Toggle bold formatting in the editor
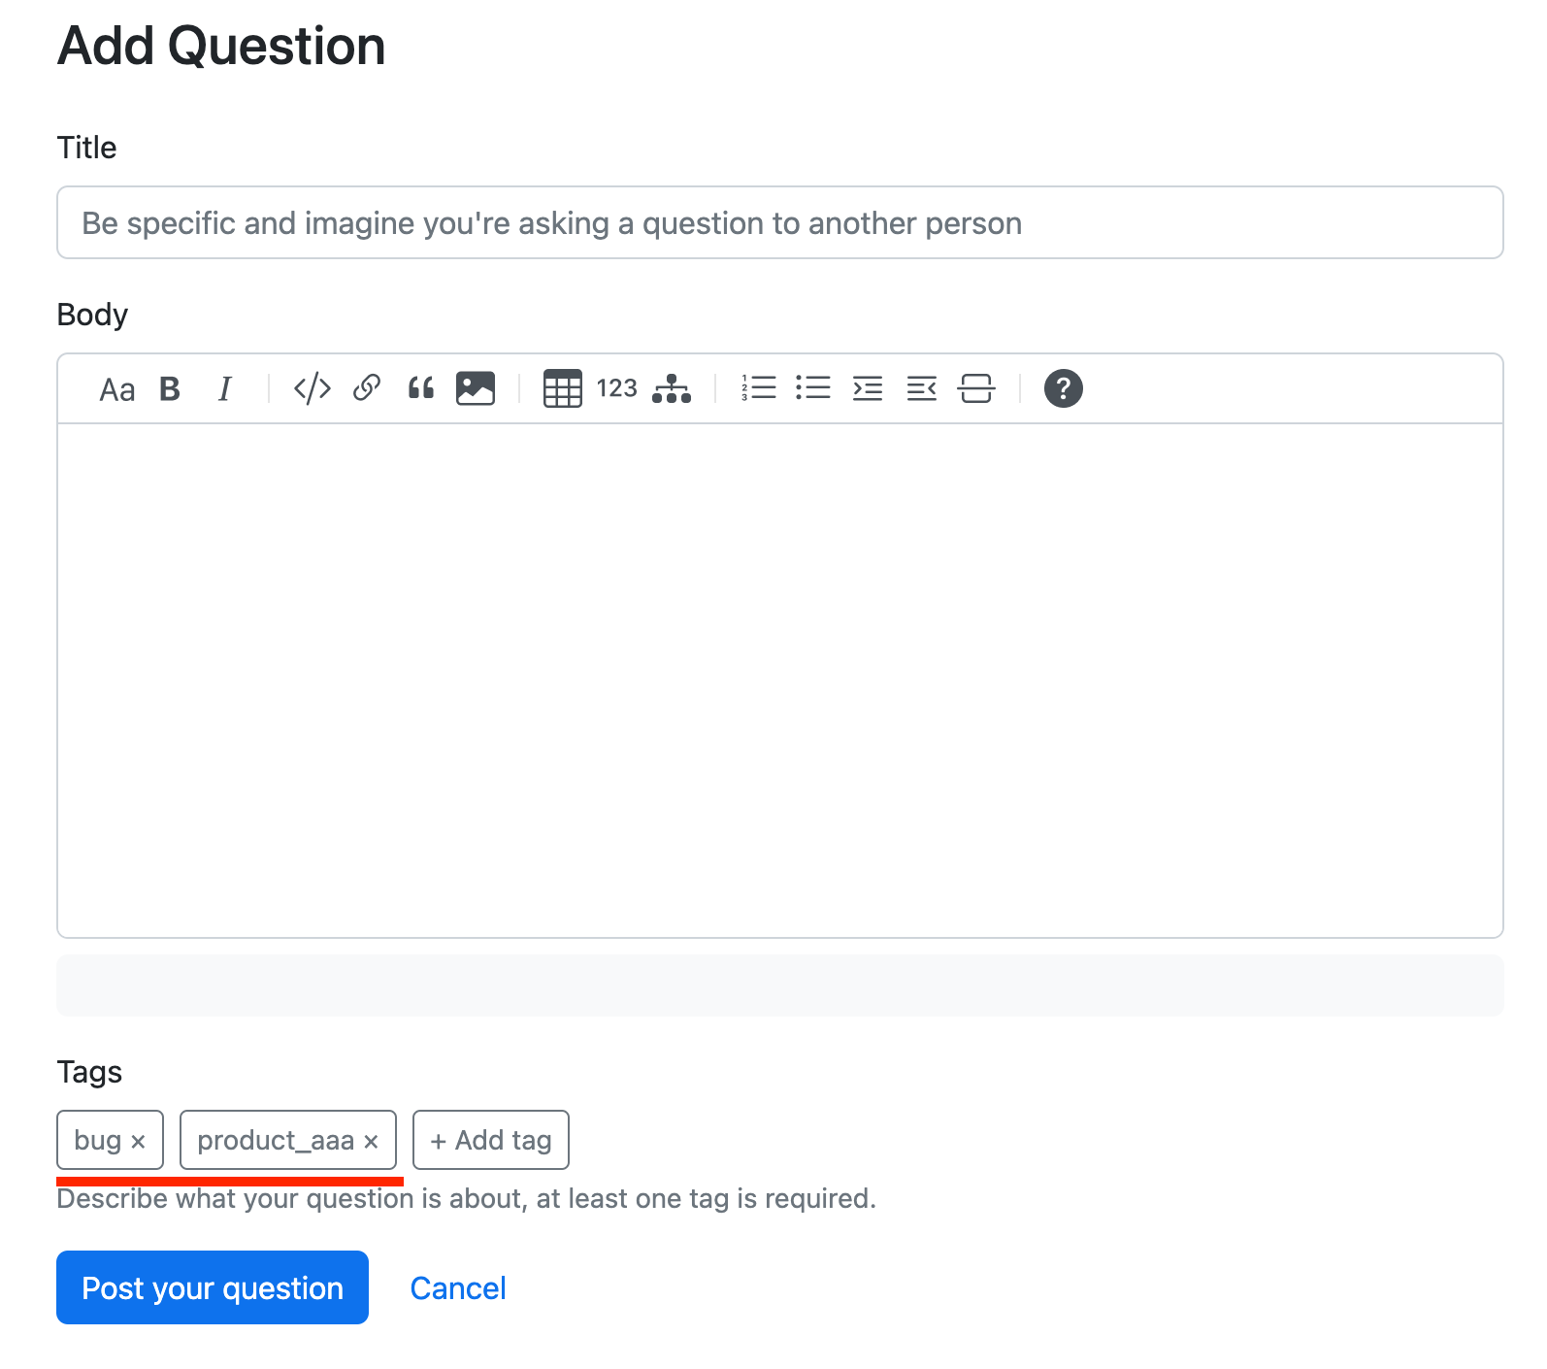The image size is (1547, 1369). coord(169,388)
